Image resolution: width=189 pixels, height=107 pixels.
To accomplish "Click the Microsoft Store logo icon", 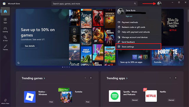I will (4, 4).
